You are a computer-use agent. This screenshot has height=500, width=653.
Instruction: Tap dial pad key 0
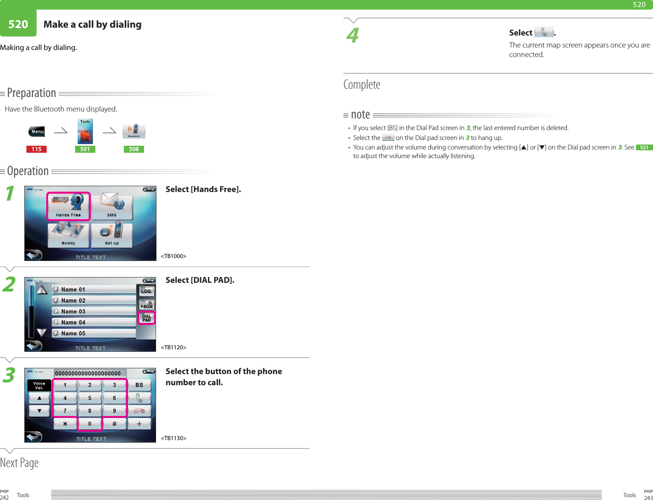(x=90, y=424)
